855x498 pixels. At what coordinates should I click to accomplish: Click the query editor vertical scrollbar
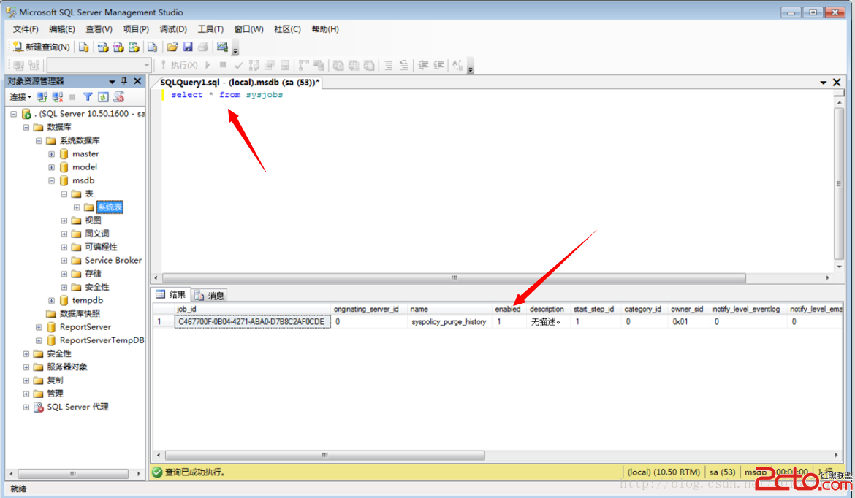click(x=839, y=183)
